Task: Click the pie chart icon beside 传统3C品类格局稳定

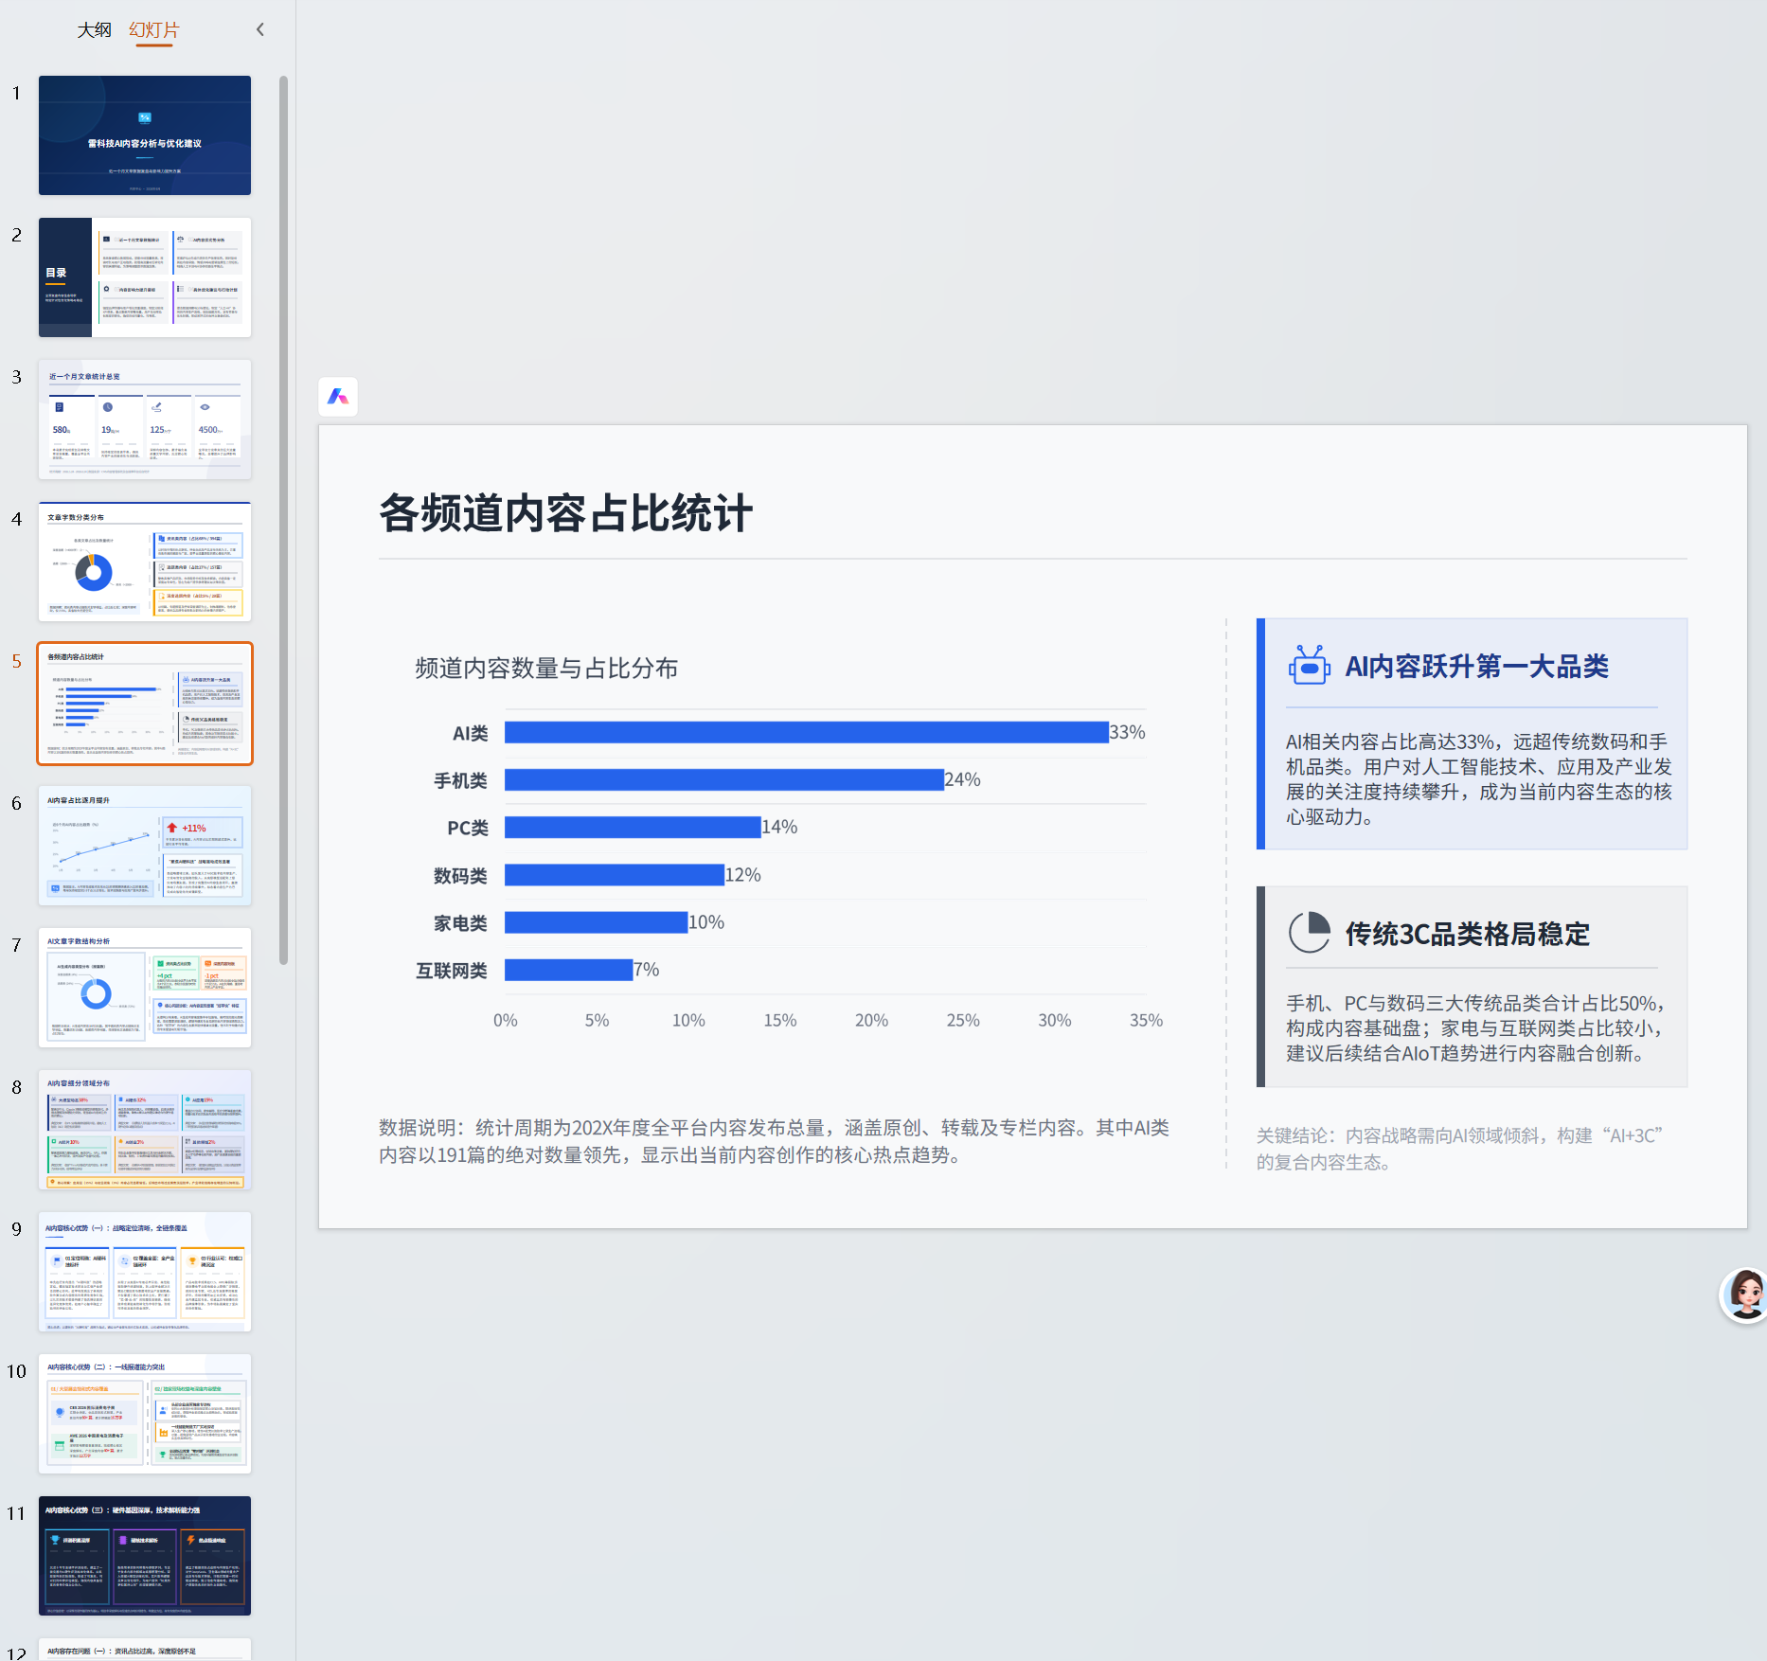Action: point(1309,933)
